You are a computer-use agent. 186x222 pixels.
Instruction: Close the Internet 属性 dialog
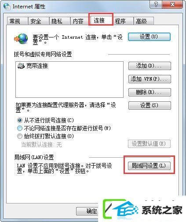point(172,5)
